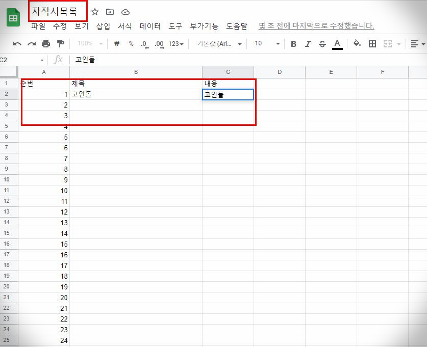
Task: Select cell C2 containing 고인돌
Action: 228,94
